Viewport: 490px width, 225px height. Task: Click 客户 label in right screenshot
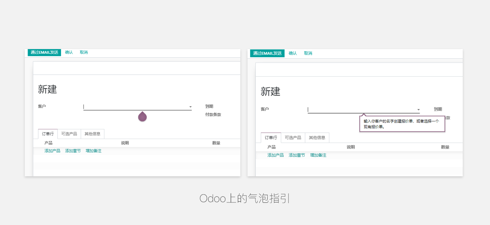[x=265, y=109]
